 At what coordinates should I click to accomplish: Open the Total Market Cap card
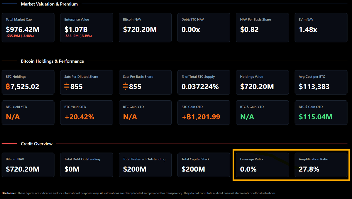28,28
